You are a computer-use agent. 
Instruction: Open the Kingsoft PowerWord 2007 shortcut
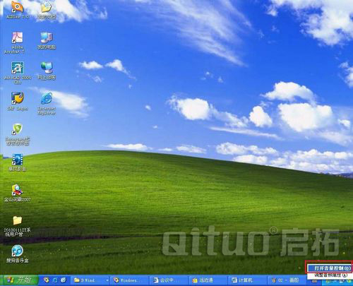(18, 193)
